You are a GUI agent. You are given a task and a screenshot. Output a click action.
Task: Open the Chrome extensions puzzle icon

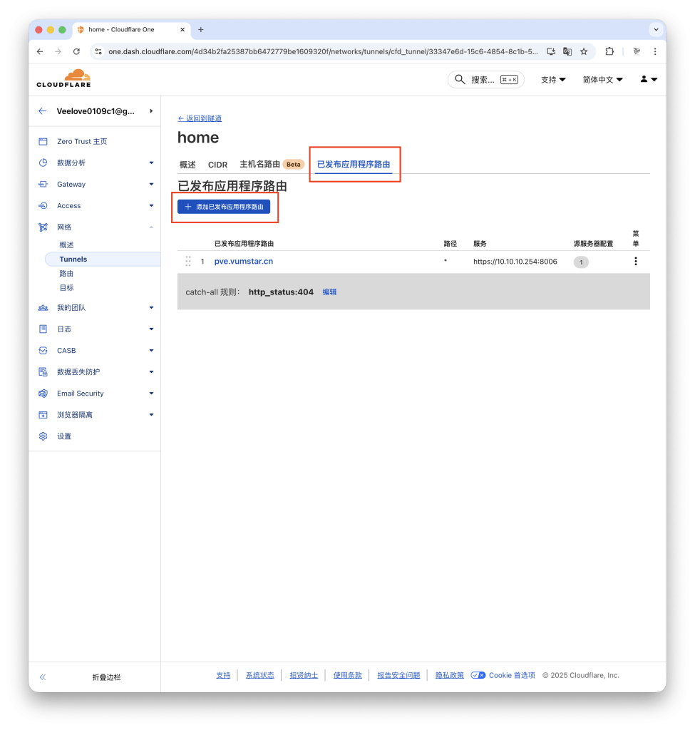pos(609,51)
